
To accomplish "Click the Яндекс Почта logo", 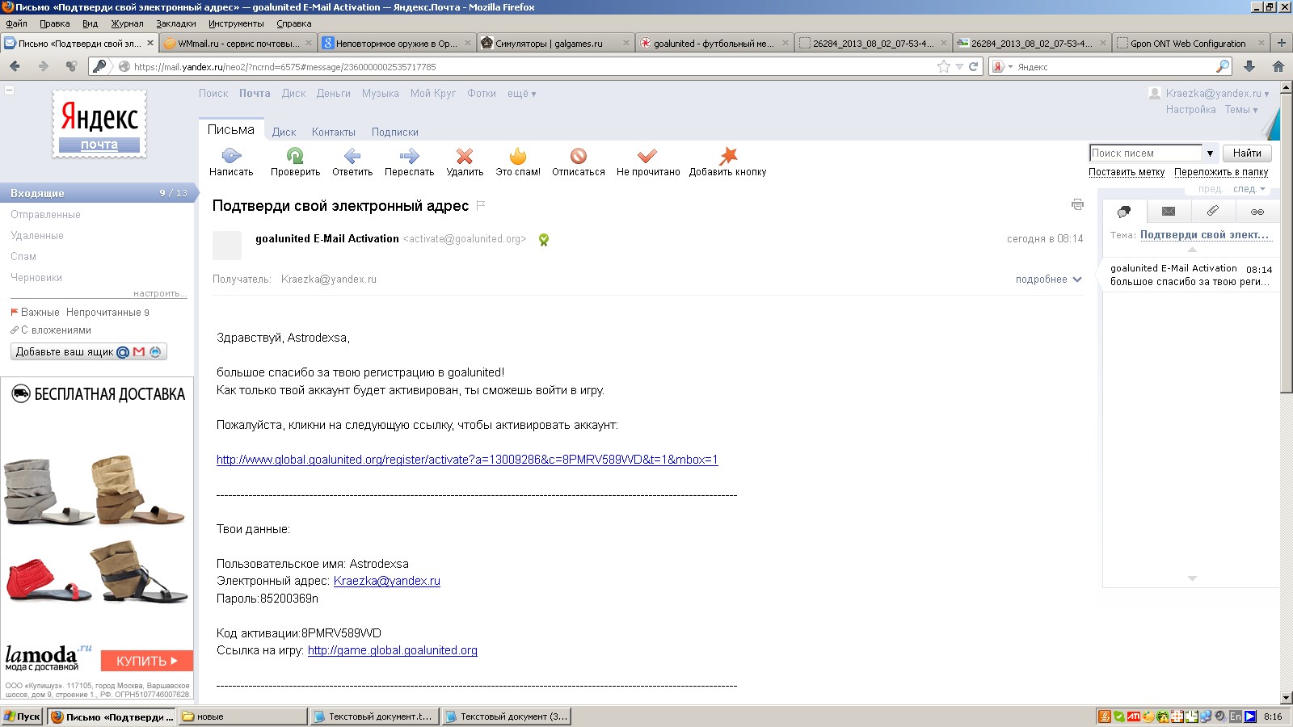I will [99, 124].
